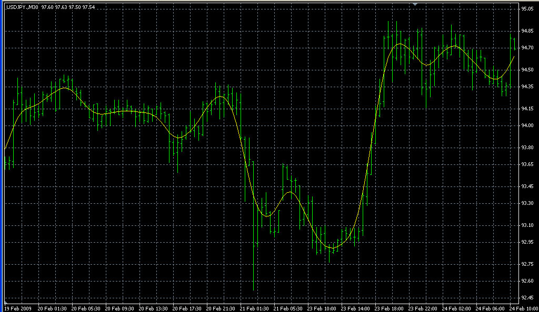Select the 94.35 price axis label
539x312 pixels.
[527, 87]
